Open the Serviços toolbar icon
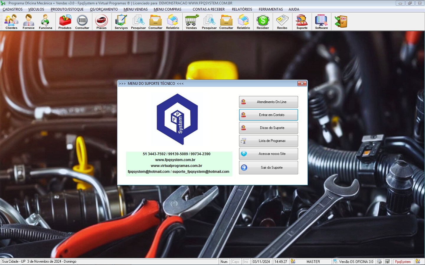 click(121, 22)
